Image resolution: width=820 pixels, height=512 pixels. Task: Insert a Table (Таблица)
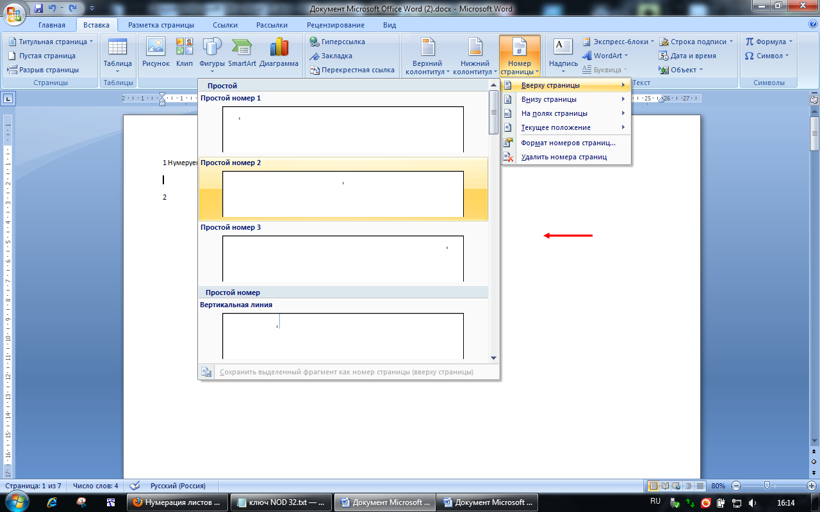click(x=117, y=56)
